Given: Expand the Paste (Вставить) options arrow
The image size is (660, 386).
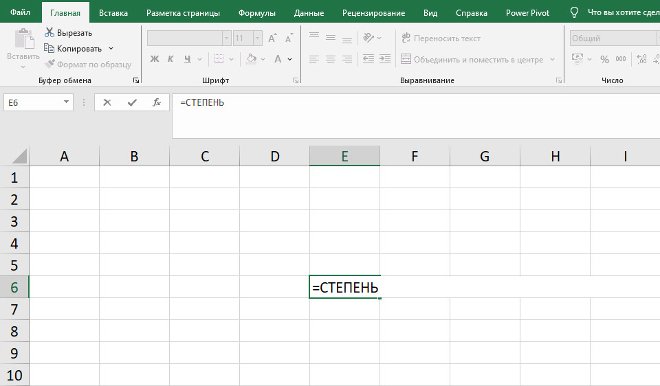Looking at the screenshot, I should 23,67.
